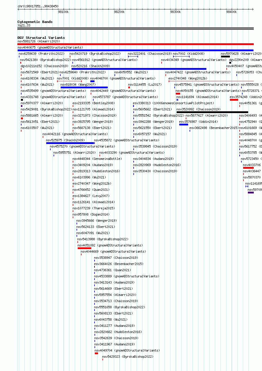
Task: Click the black dgv2290n209 square glyph
Action: [x=230, y=63]
